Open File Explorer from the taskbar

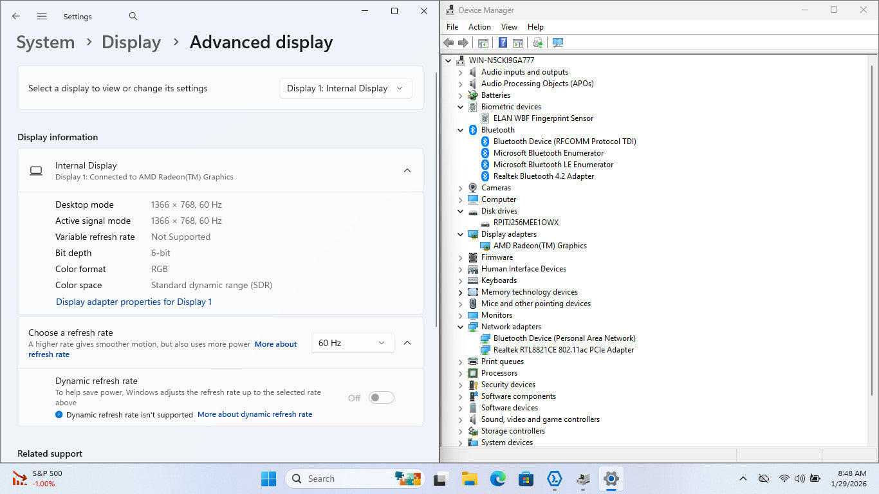coord(469,479)
